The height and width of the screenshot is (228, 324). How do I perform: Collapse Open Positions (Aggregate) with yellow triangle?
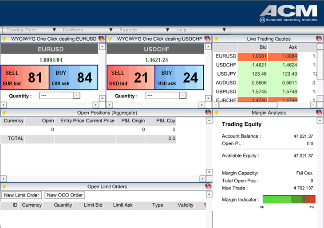4,112
